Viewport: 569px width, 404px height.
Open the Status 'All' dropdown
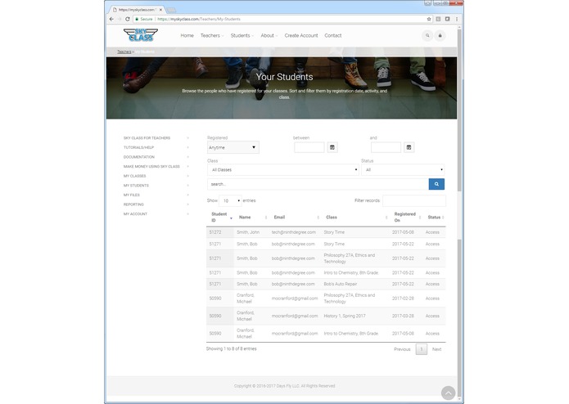(x=403, y=169)
